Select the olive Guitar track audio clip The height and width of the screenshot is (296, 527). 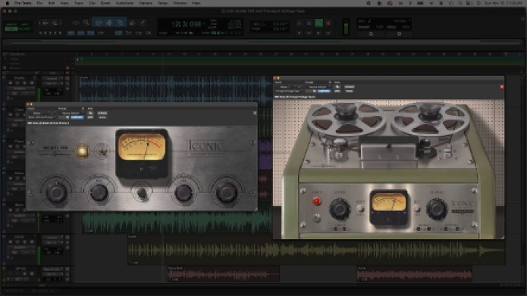tap(316, 250)
